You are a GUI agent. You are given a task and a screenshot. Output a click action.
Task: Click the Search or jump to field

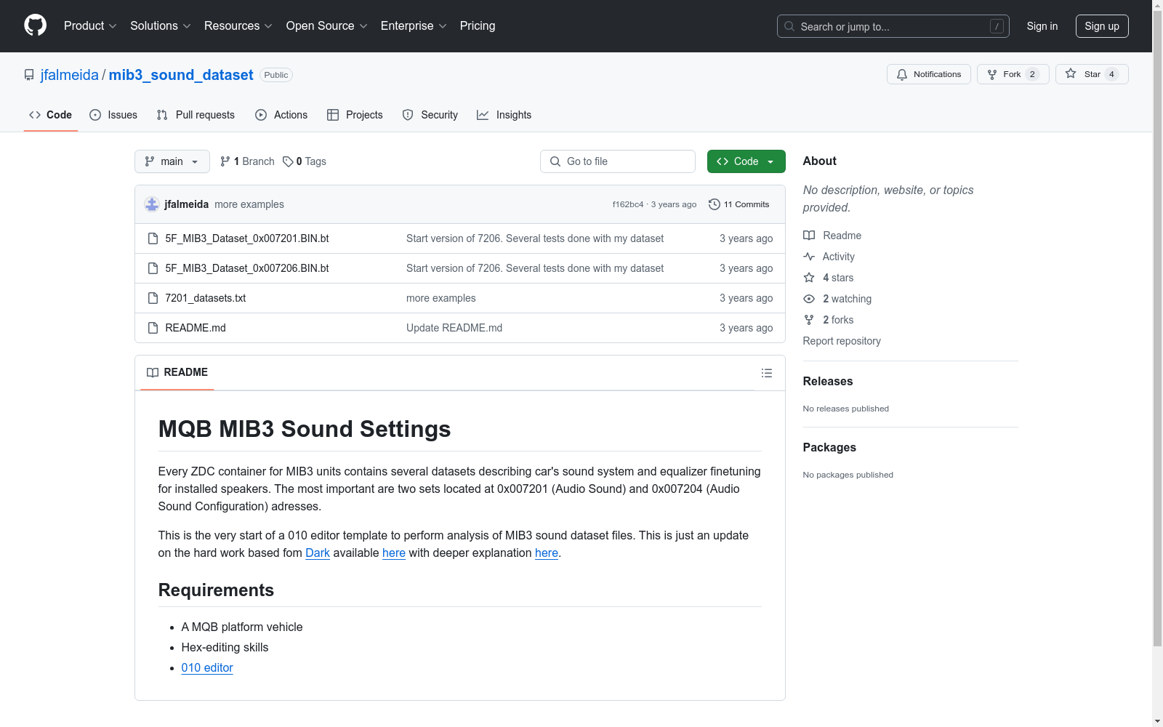pos(893,26)
